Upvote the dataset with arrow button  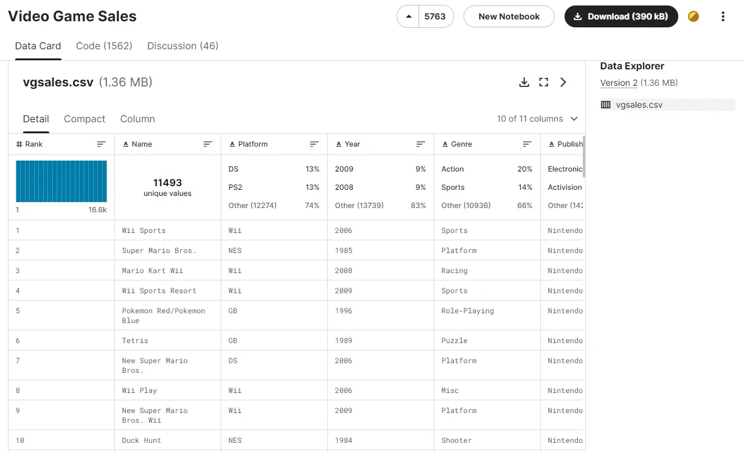tap(408, 16)
